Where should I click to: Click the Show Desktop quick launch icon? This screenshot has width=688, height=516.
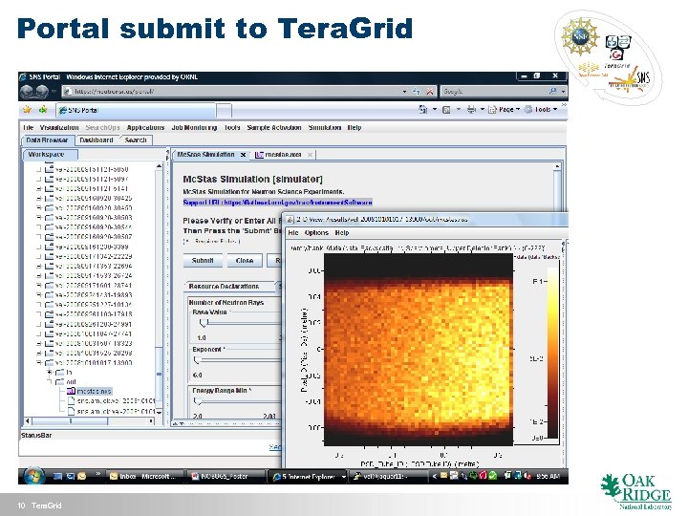click(57, 476)
